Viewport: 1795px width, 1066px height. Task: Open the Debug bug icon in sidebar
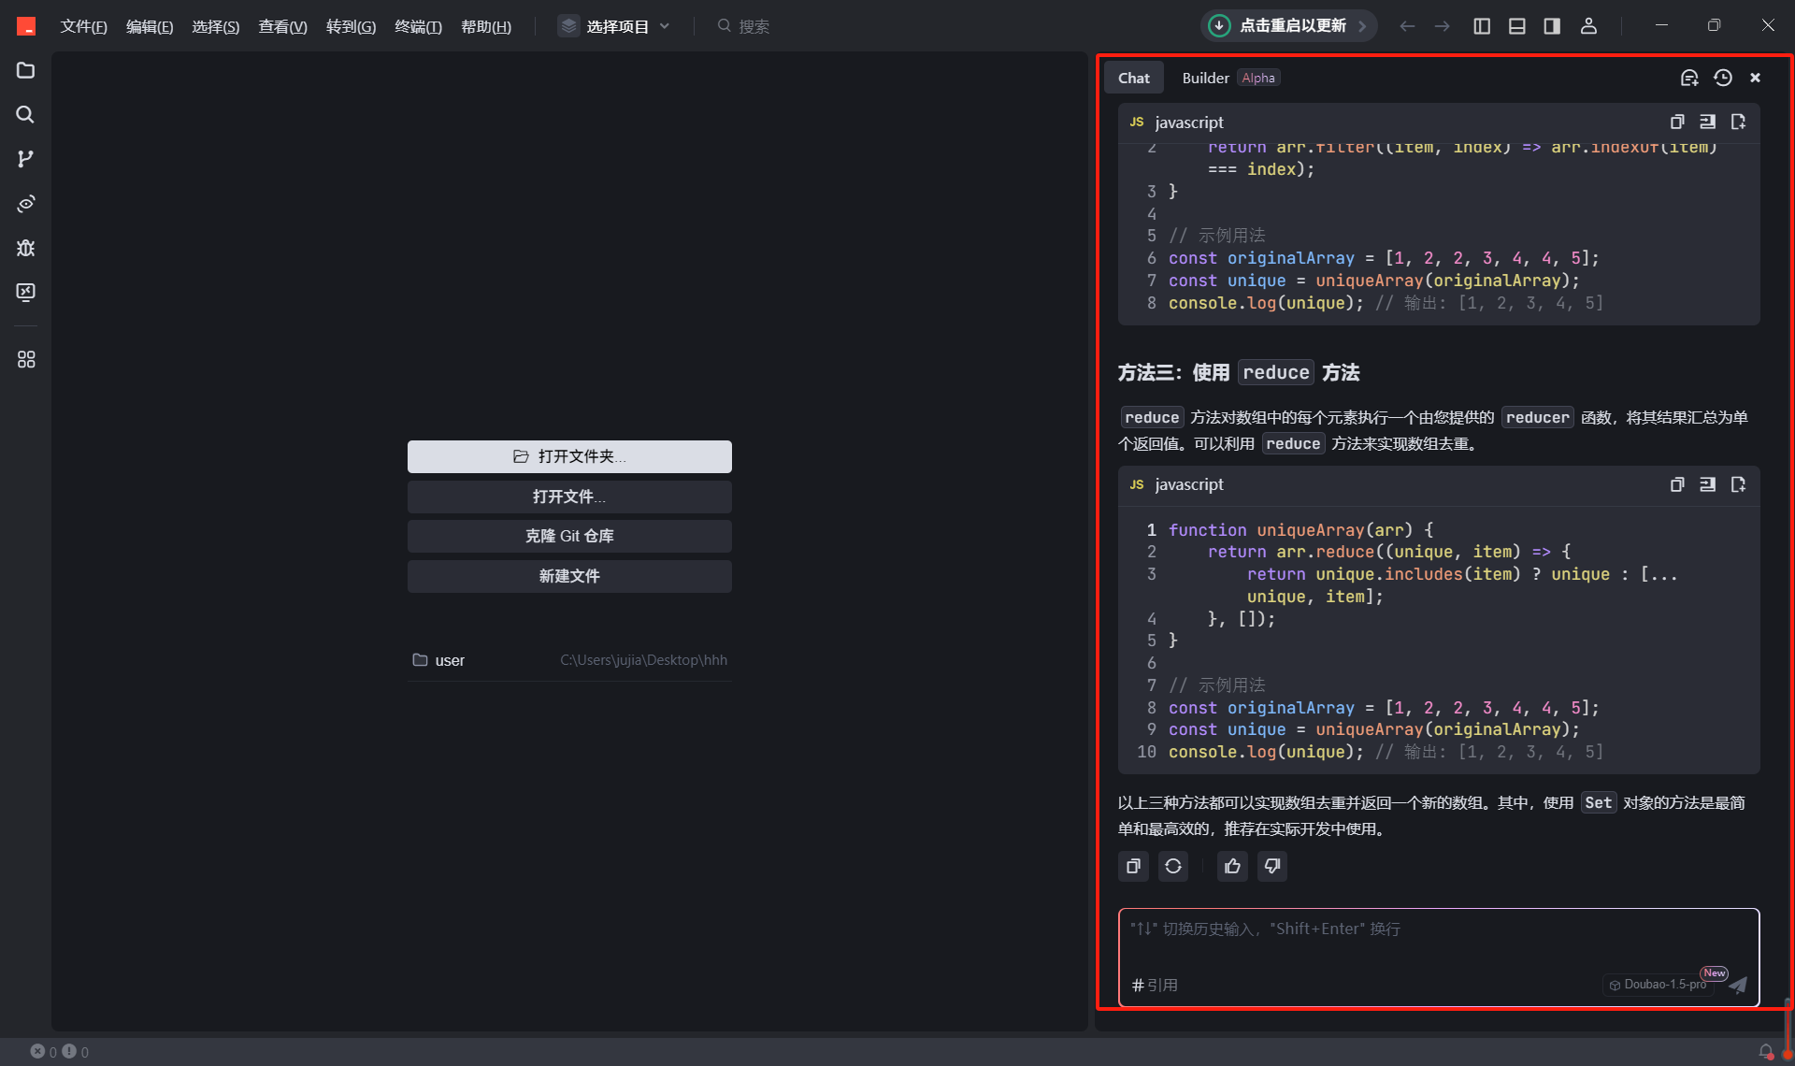[25, 248]
